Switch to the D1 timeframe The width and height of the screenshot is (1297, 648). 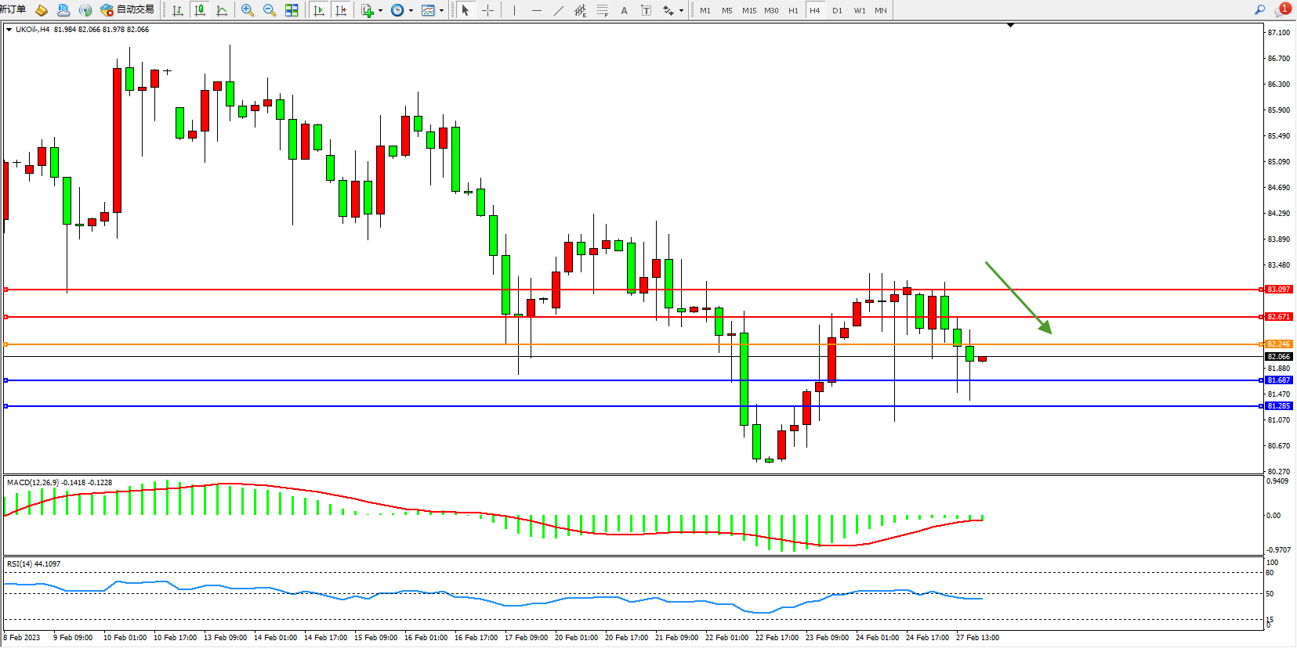point(837,10)
